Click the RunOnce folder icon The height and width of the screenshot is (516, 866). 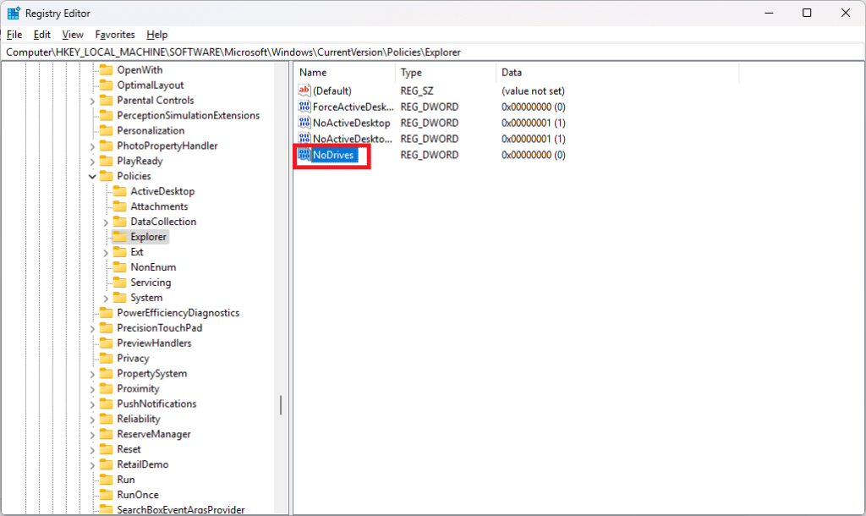106,495
